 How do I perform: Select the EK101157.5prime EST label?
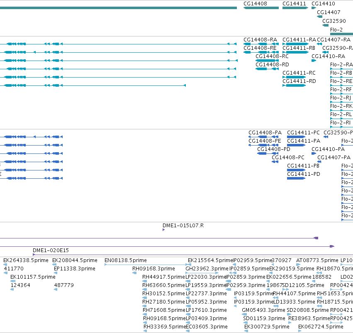33,277
